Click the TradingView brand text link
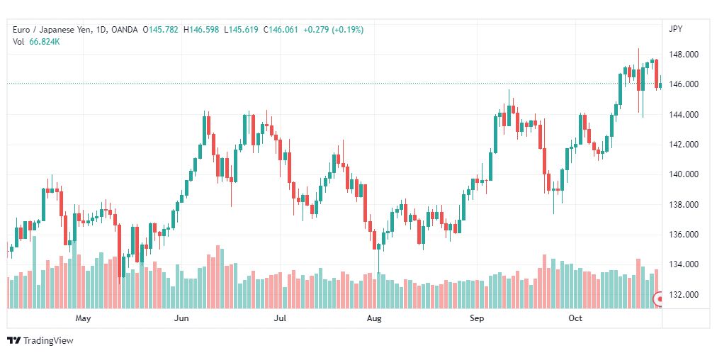The height and width of the screenshot is (353, 717). click(x=48, y=341)
